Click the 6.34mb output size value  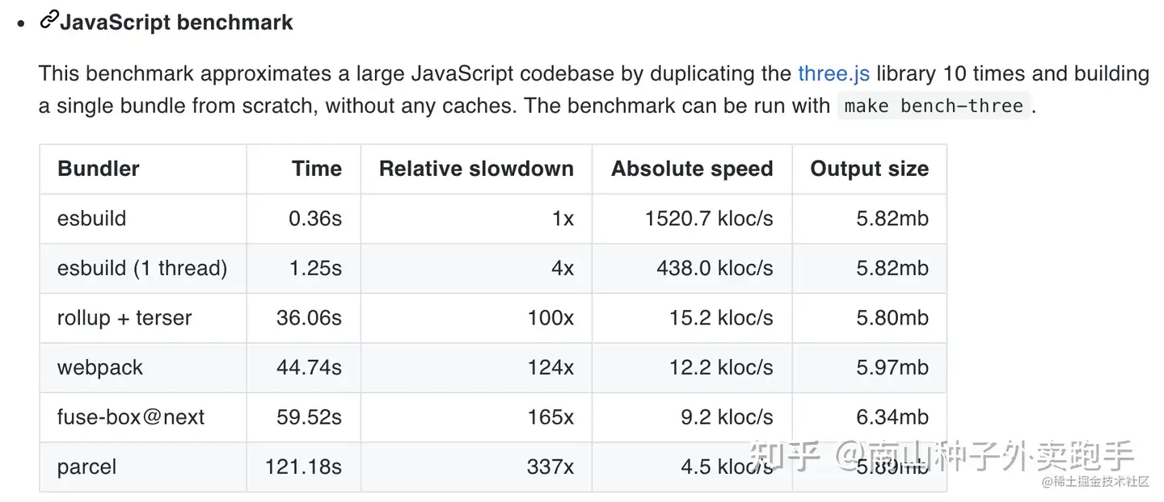(892, 417)
